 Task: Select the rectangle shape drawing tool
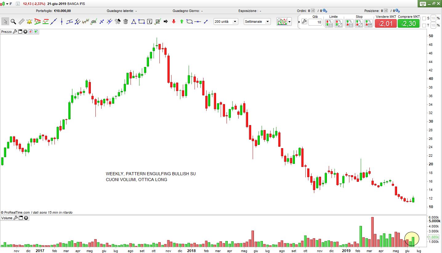(142, 22)
